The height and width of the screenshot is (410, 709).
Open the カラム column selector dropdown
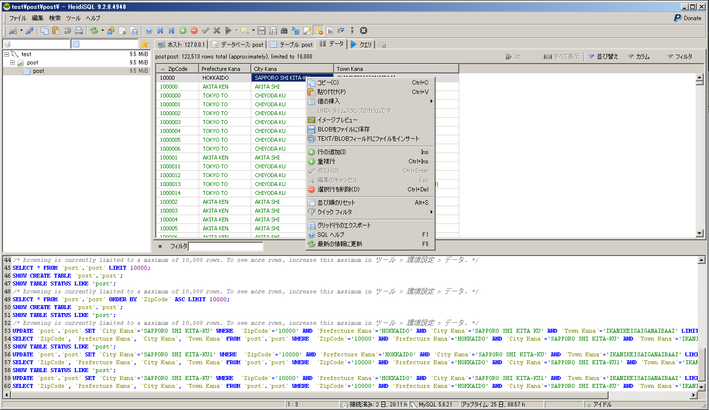point(639,57)
